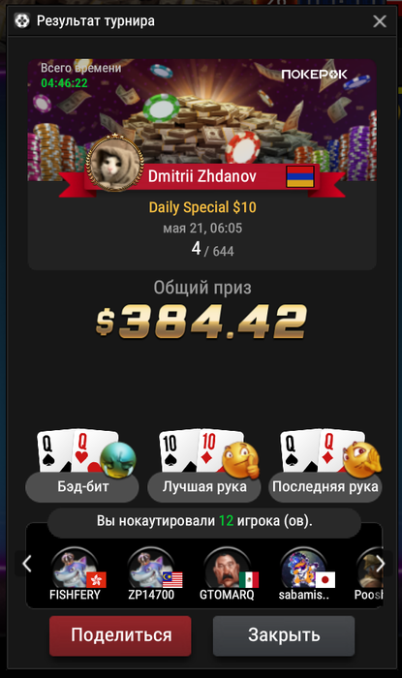Click the cat avatar of Dmitrii Zhdanov
402x678 pixels.
[x=114, y=164]
